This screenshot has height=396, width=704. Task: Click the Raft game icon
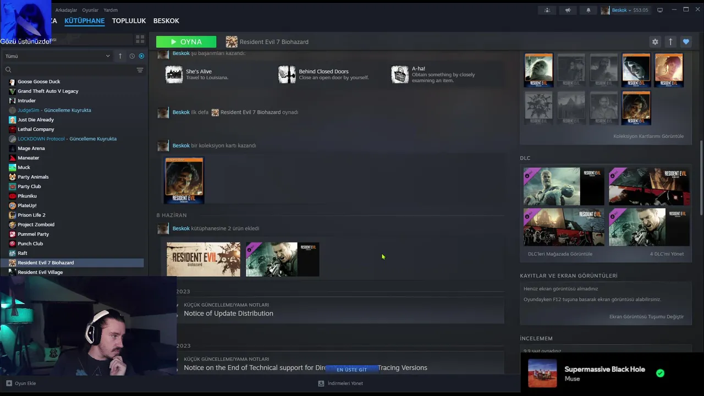tap(13, 253)
